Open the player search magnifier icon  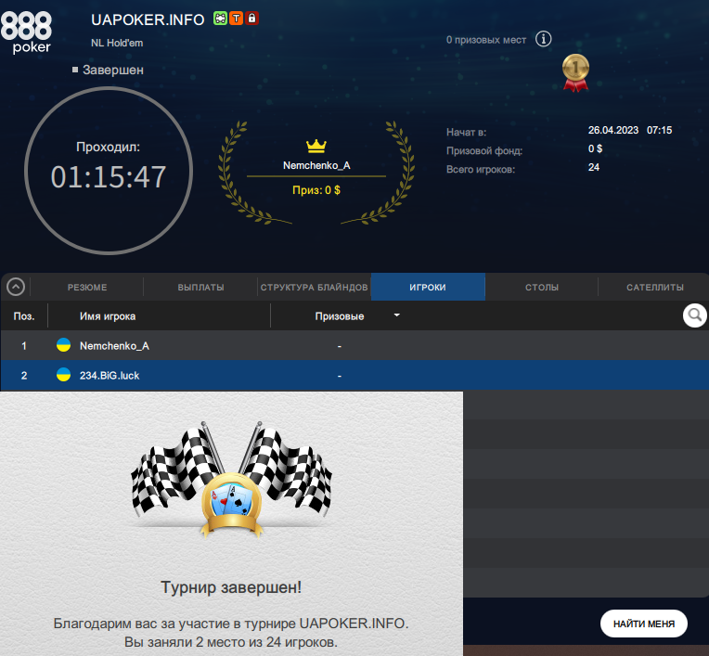click(x=694, y=315)
